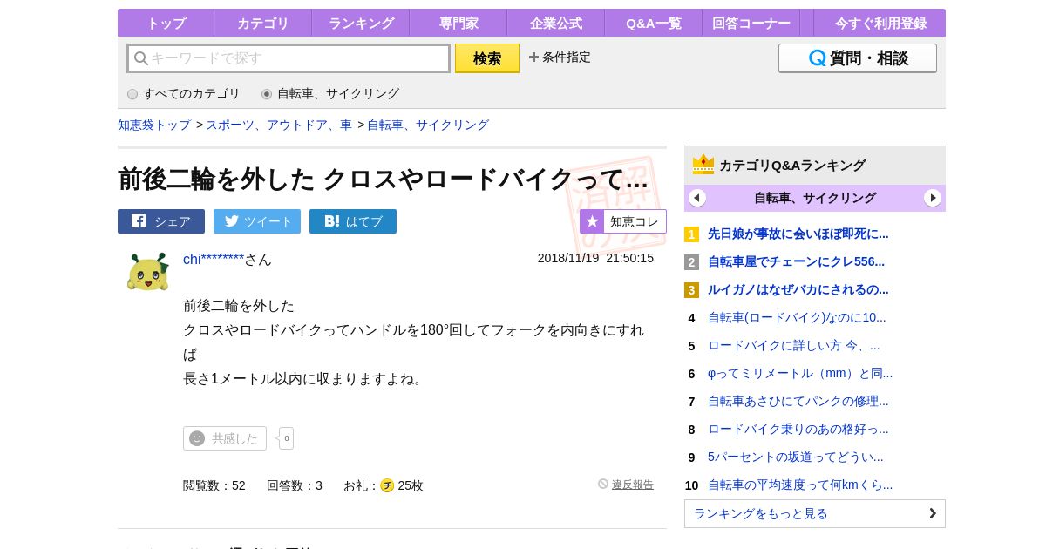The image size is (1046, 549).
Task: Open 今すぐ利用登録 in the top navigation
Action: (x=880, y=23)
